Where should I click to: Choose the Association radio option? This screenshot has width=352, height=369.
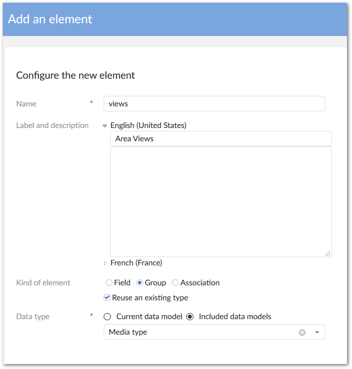click(175, 283)
